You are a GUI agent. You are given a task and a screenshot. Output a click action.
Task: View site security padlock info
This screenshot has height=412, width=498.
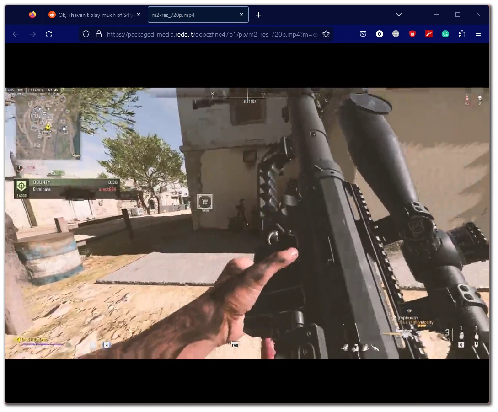[99, 34]
